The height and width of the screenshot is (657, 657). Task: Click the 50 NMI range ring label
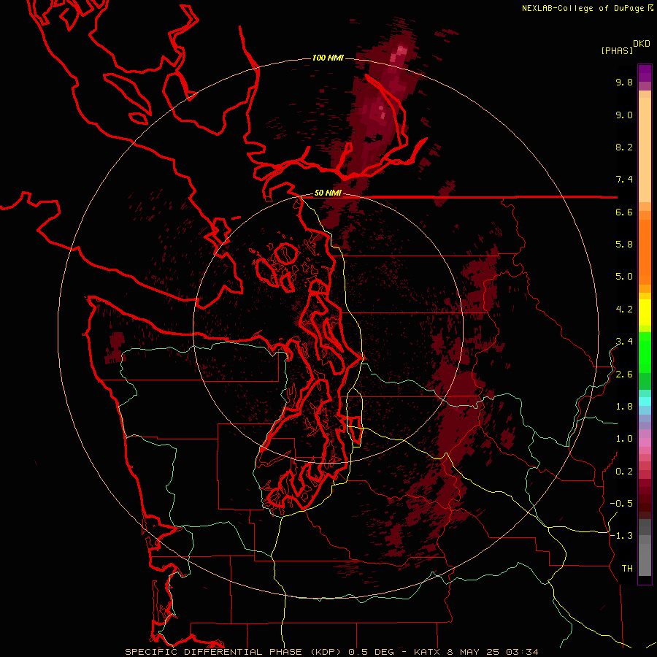tap(328, 193)
